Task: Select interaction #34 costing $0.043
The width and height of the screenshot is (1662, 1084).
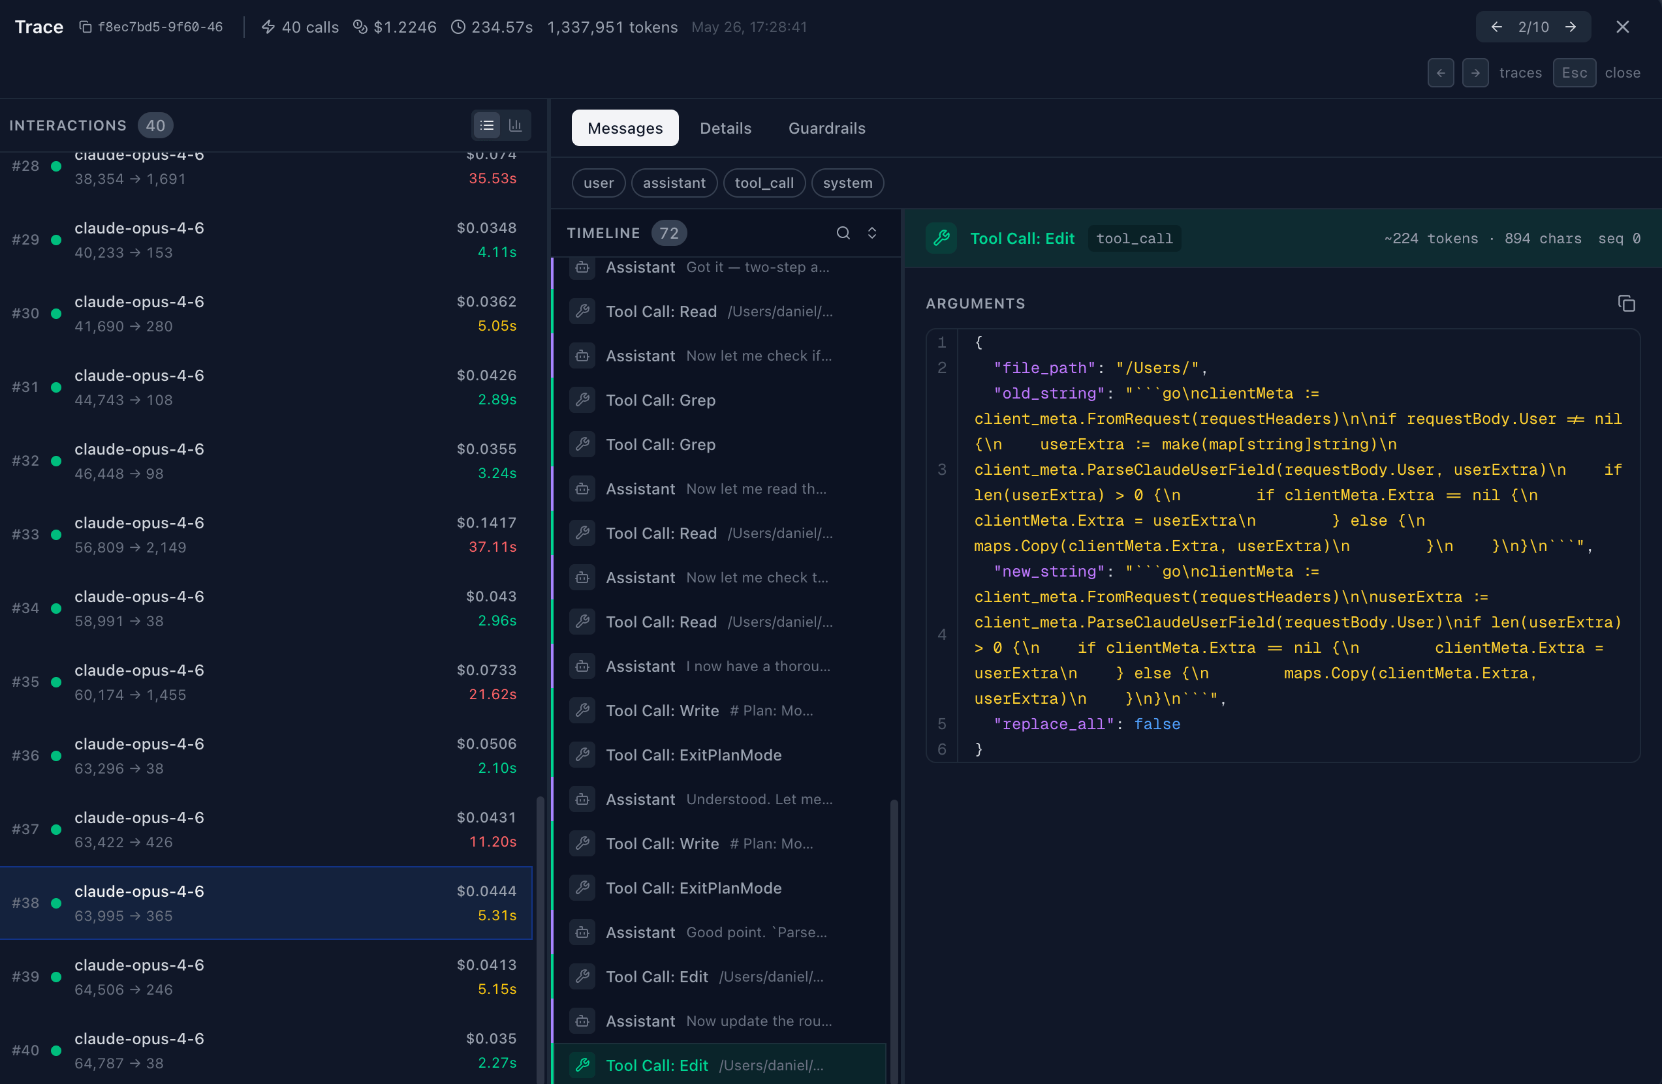Action: (x=266, y=609)
